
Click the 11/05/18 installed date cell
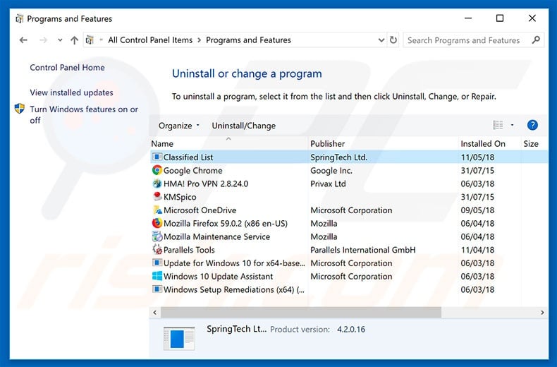coord(477,157)
